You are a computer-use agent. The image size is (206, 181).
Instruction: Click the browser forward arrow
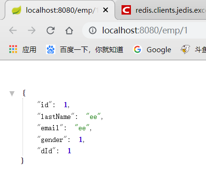click(x=31, y=30)
